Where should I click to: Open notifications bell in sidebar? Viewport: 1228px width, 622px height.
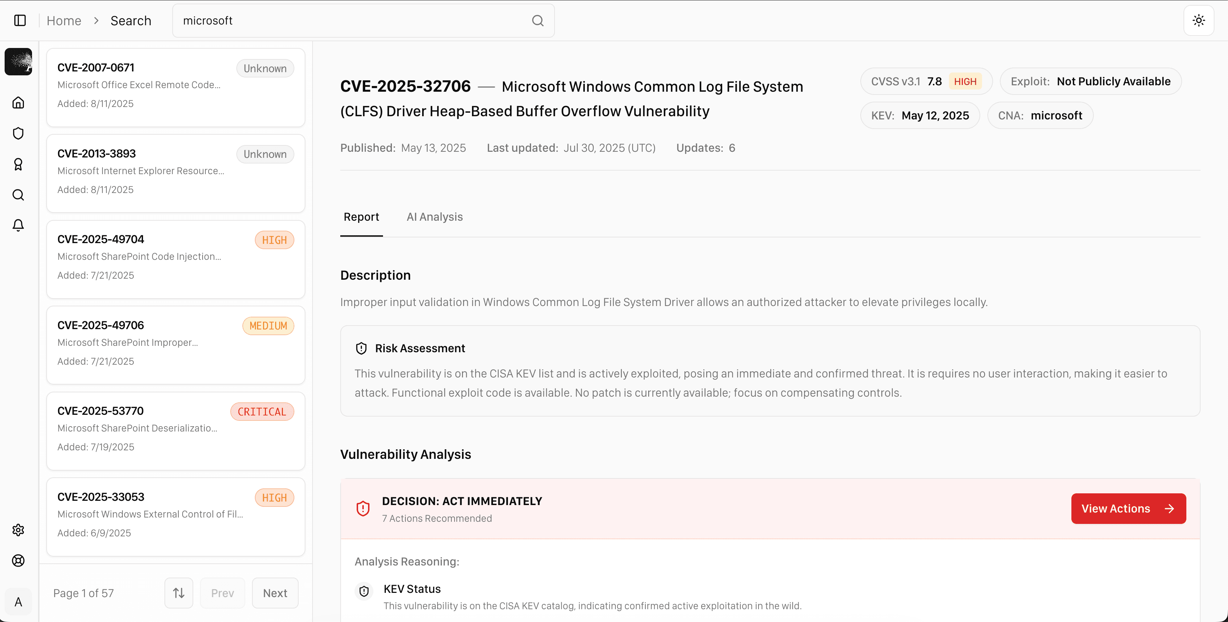(x=18, y=225)
